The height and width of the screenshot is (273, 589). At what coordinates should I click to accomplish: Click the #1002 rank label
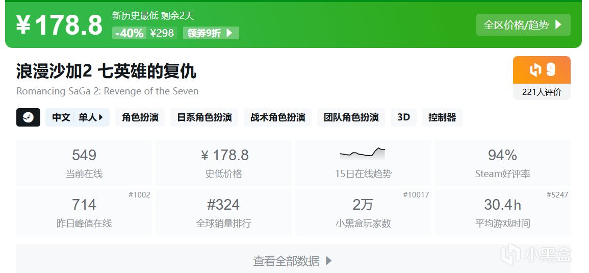(x=139, y=195)
